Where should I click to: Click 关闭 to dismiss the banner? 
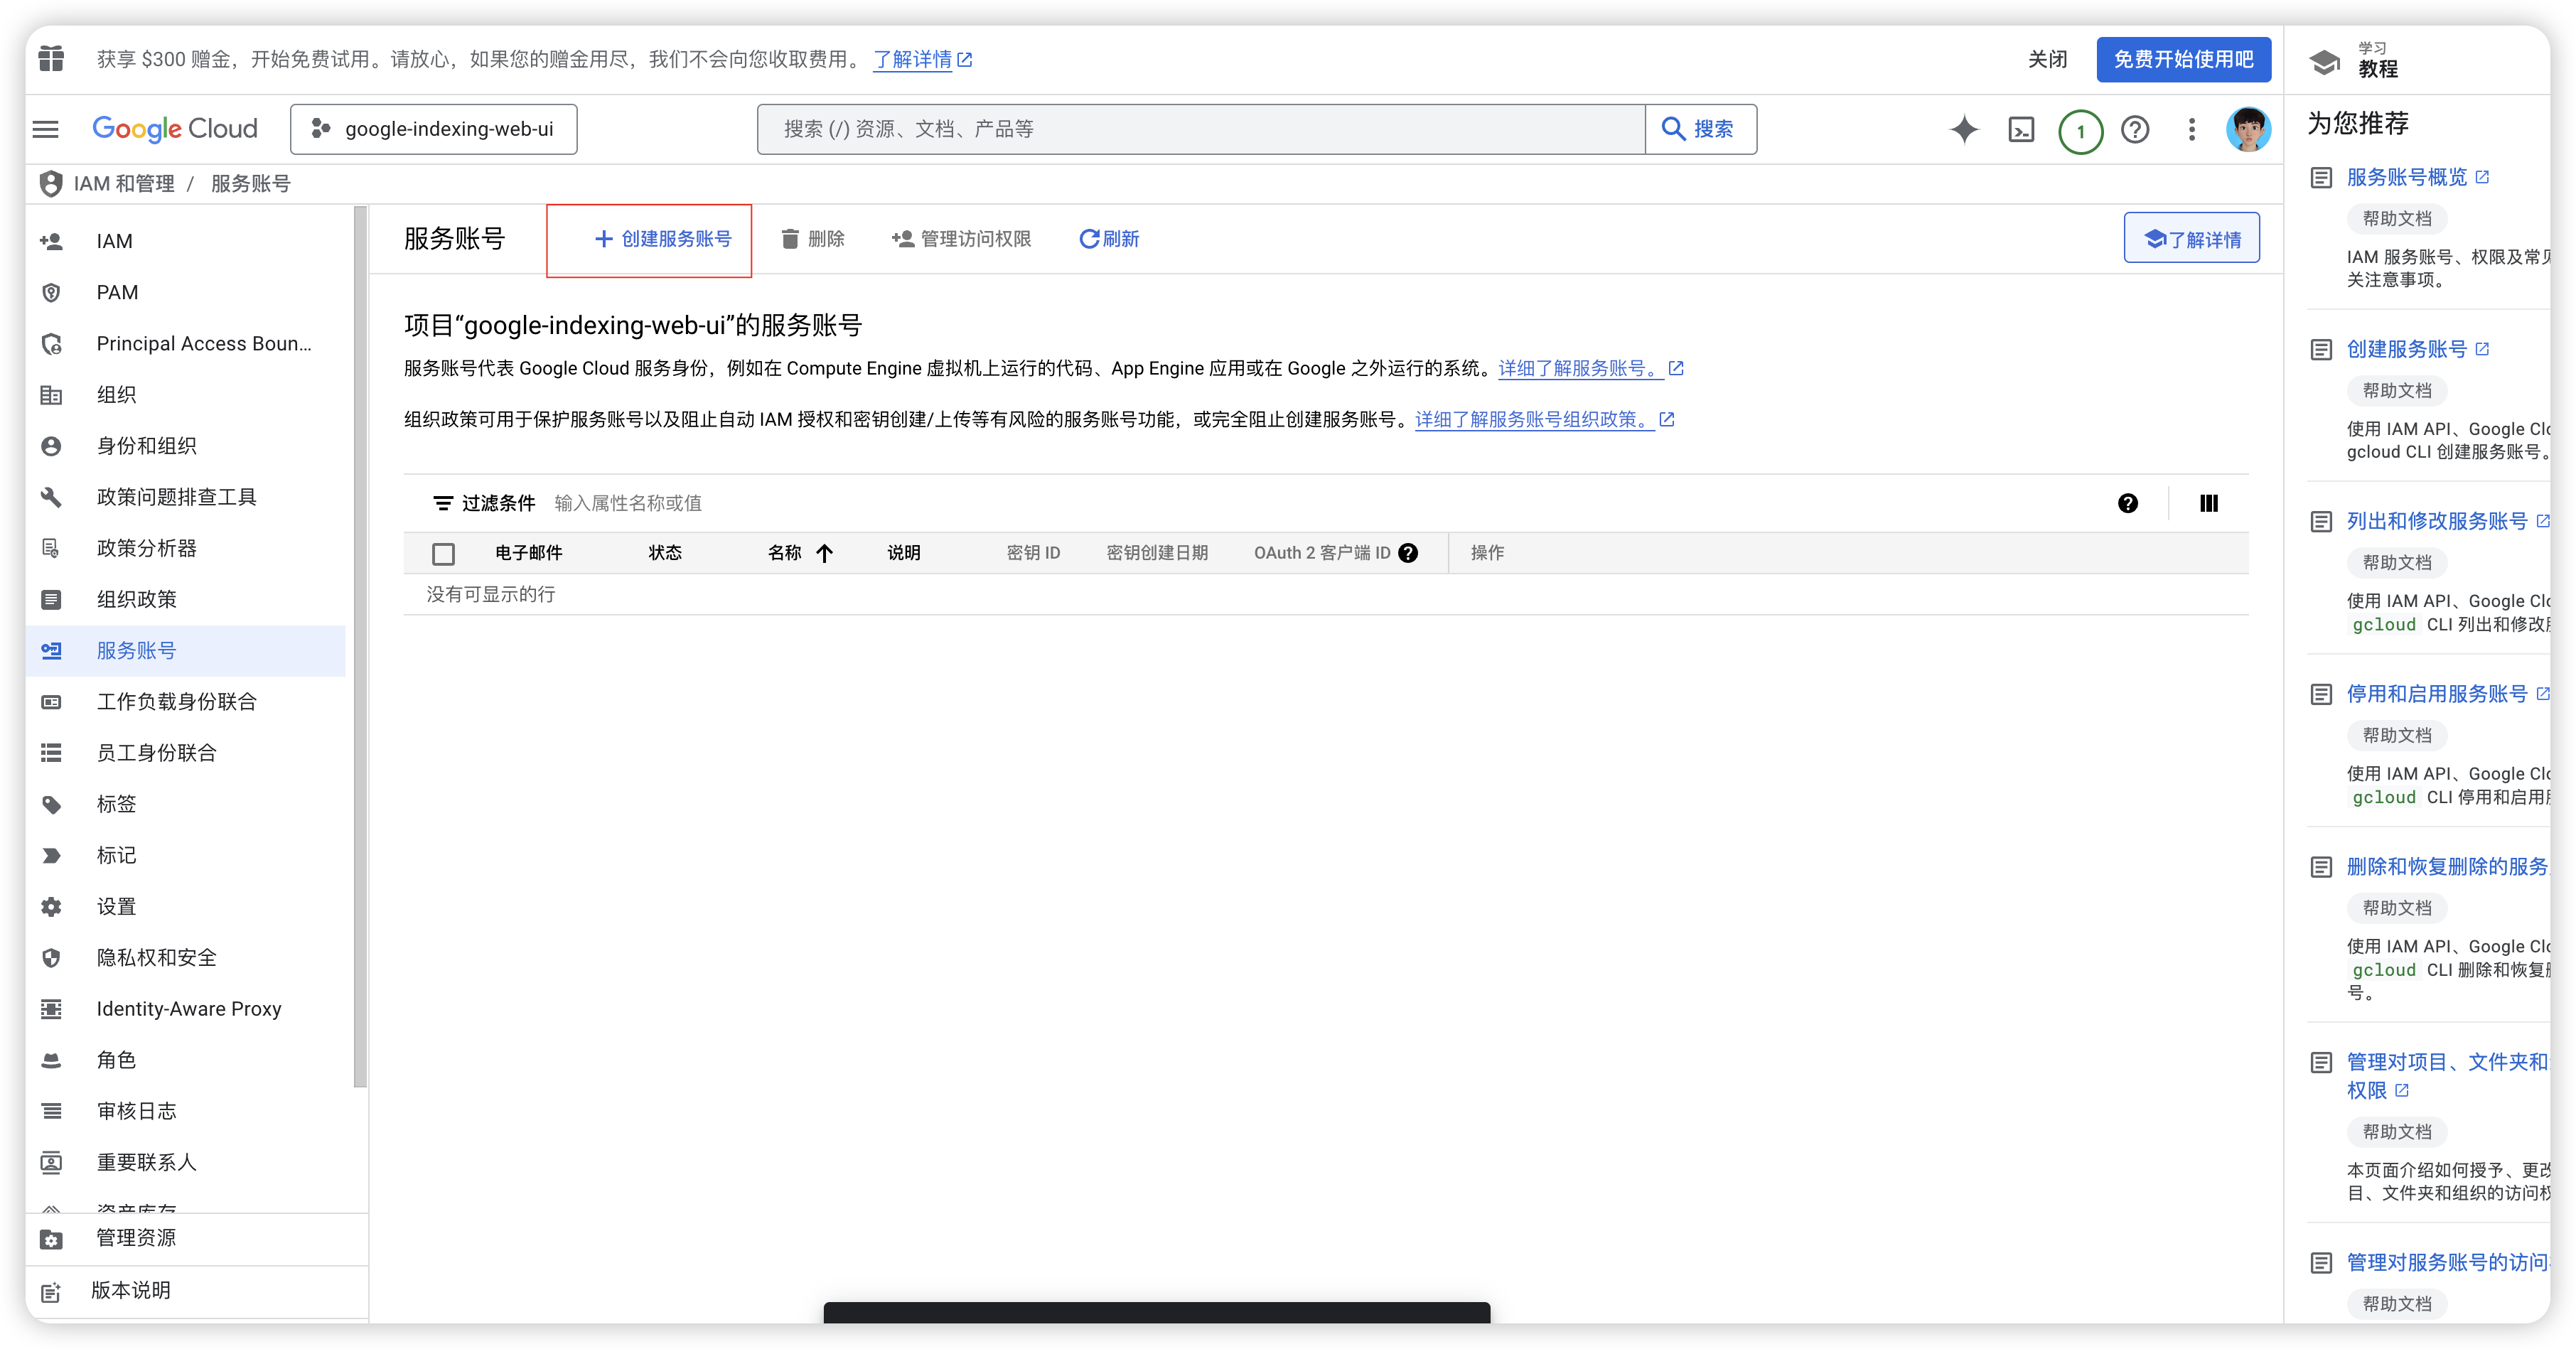tap(2047, 59)
